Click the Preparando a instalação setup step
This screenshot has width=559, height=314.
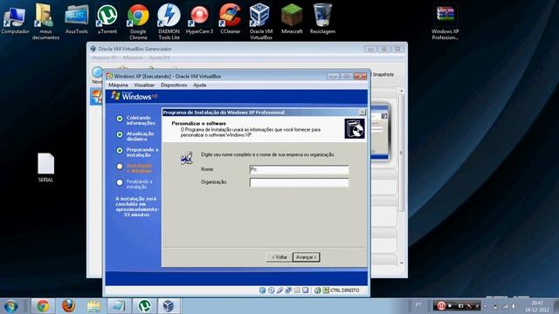click(x=141, y=153)
